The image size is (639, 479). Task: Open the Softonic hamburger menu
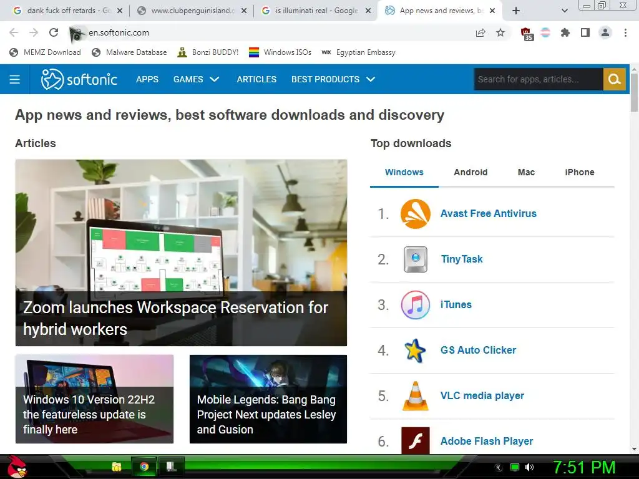(15, 79)
